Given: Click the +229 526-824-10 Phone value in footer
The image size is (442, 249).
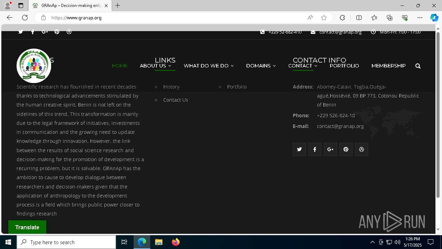Looking at the screenshot, I should (x=336, y=116).
